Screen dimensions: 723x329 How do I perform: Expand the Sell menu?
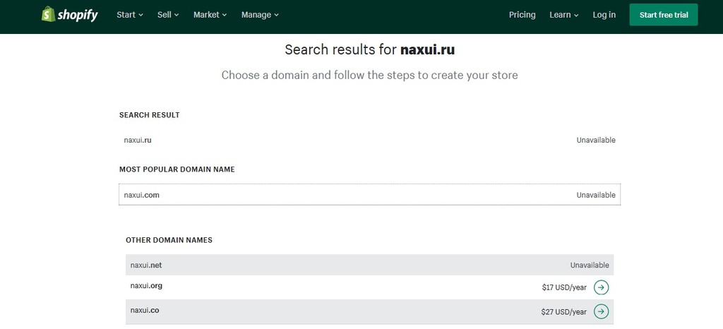coord(168,15)
